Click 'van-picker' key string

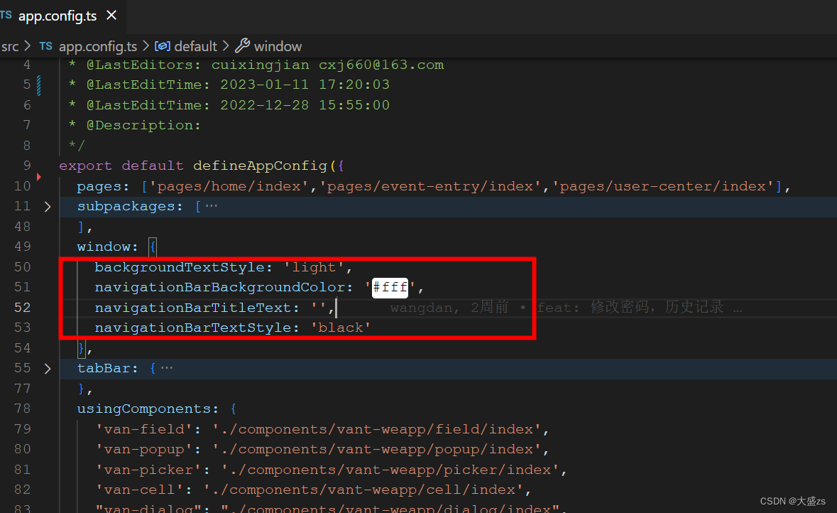(148, 470)
